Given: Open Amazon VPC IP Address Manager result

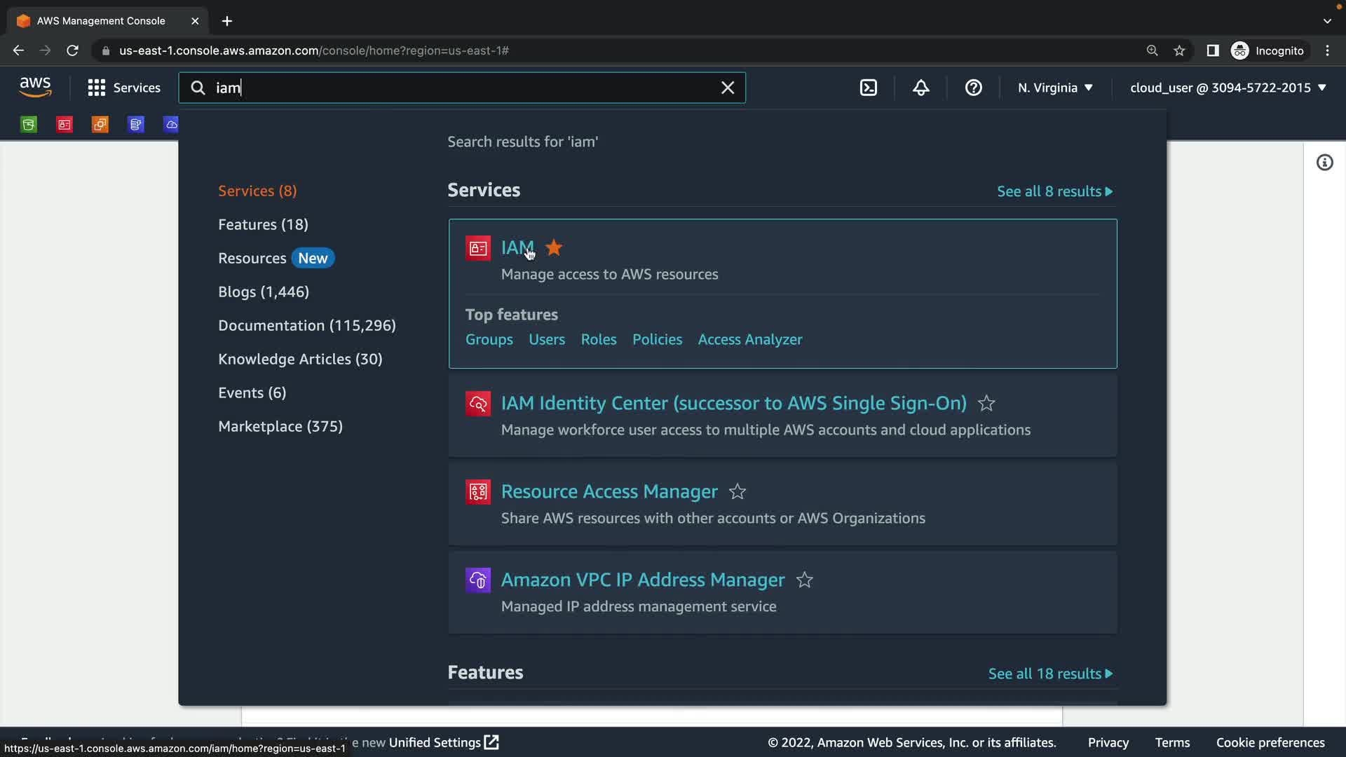Looking at the screenshot, I should click(x=642, y=580).
